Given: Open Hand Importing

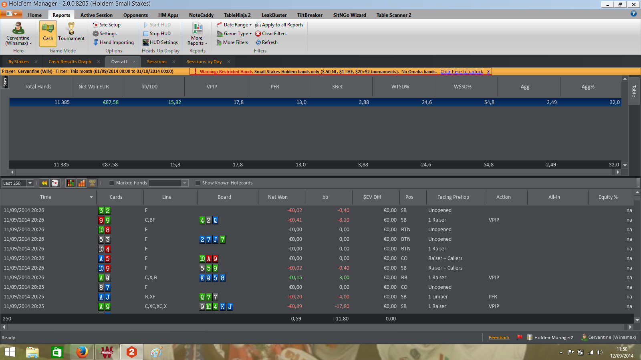Looking at the screenshot, I should tap(113, 42).
